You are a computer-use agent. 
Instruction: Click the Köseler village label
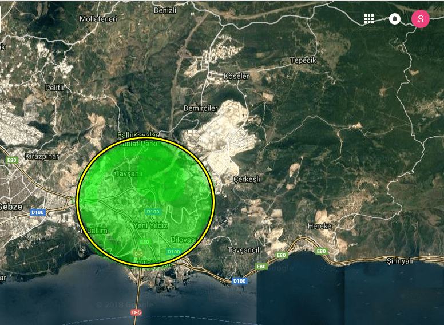coord(236,76)
